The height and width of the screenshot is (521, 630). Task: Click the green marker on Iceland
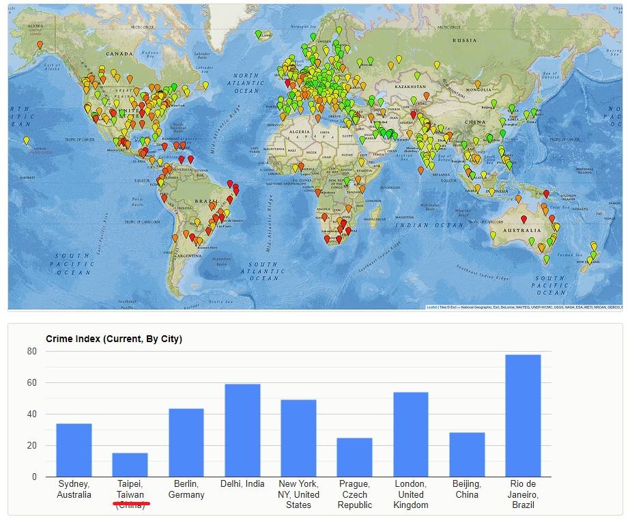258,33
